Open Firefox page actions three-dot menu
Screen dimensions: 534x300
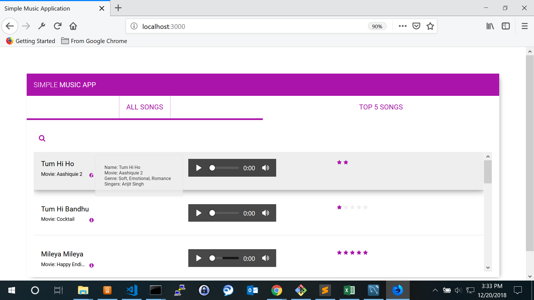tap(402, 26)
